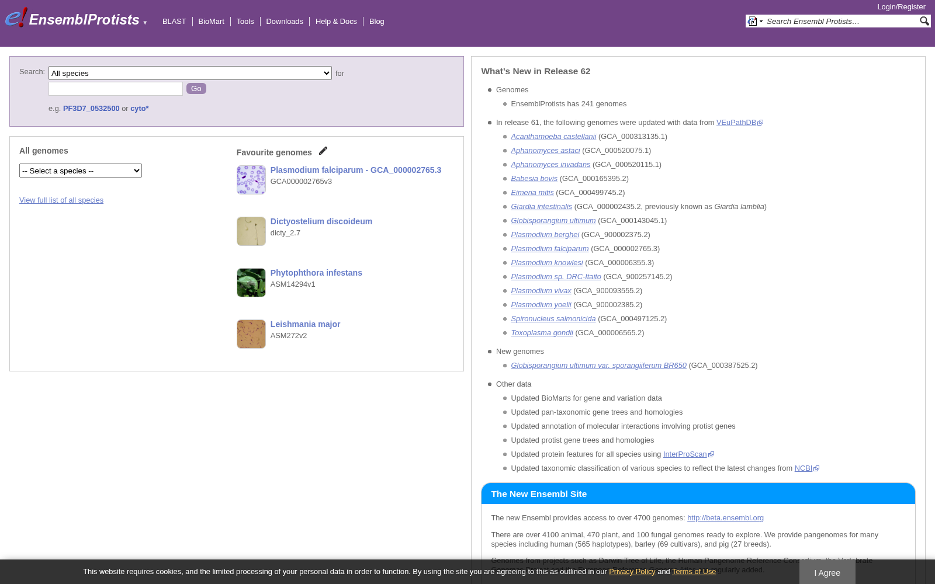Edit favourite genomes with the pencil icon
This screenshot has width=935, height=584.
click(x=323, y=151)
